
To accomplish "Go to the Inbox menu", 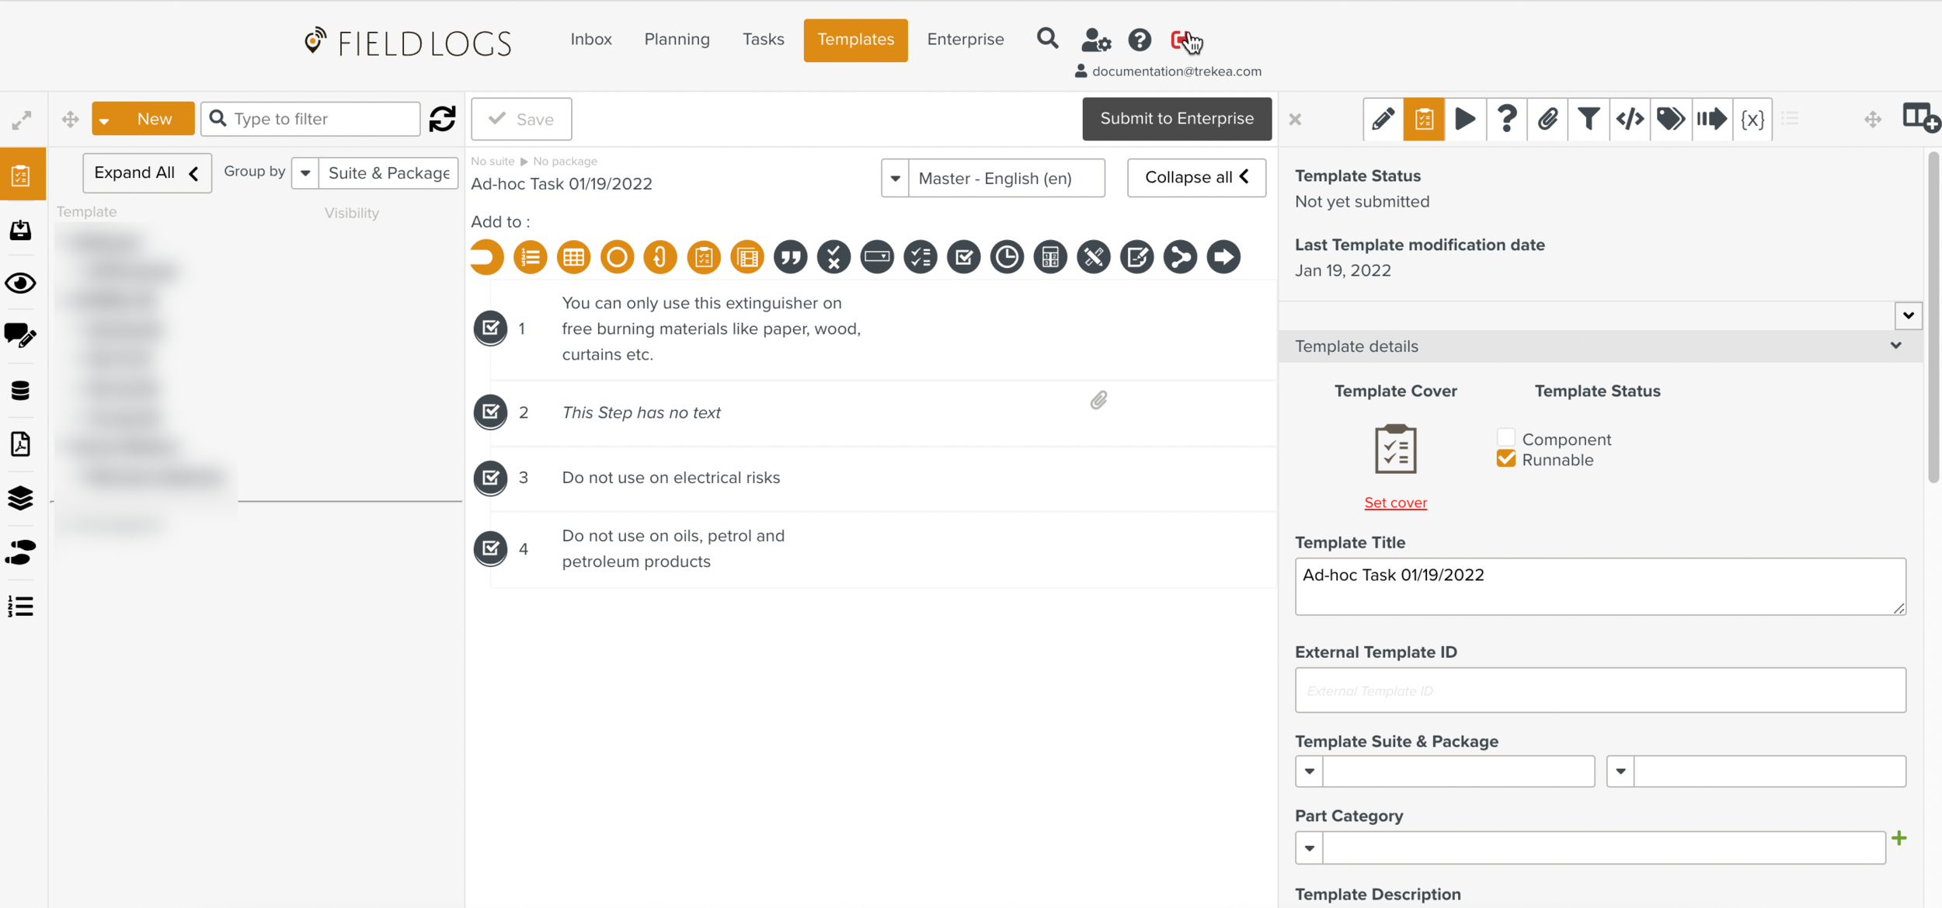I will [x=590, y=40].
